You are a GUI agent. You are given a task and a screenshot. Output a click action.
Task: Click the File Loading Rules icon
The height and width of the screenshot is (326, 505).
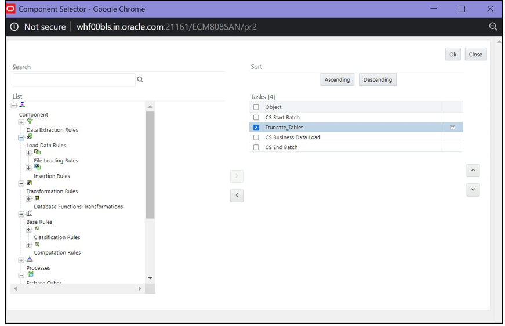coord(37,152)
